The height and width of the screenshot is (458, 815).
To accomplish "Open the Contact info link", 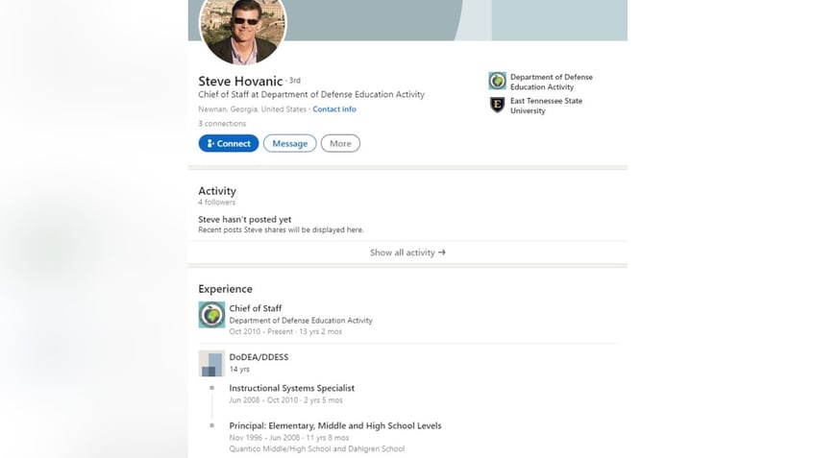I will coord(334,109).
